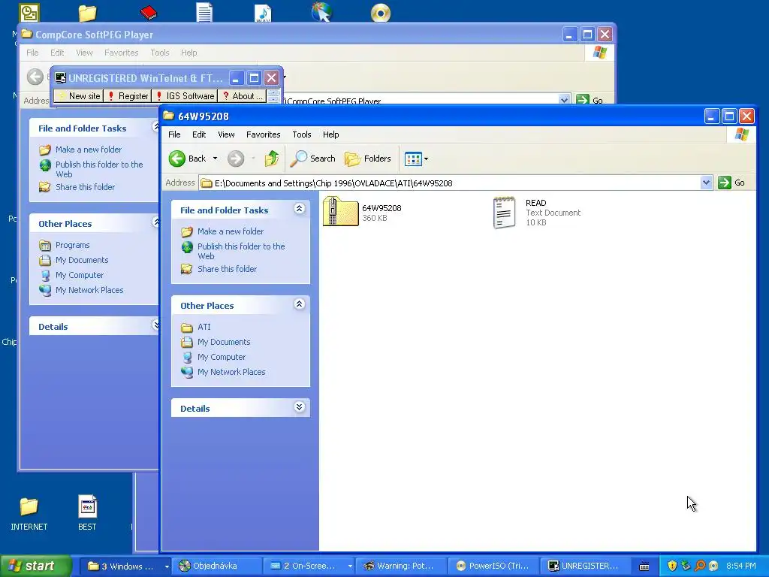
Task: Click the 8:54 PM clock
Action: pos(741,566)
